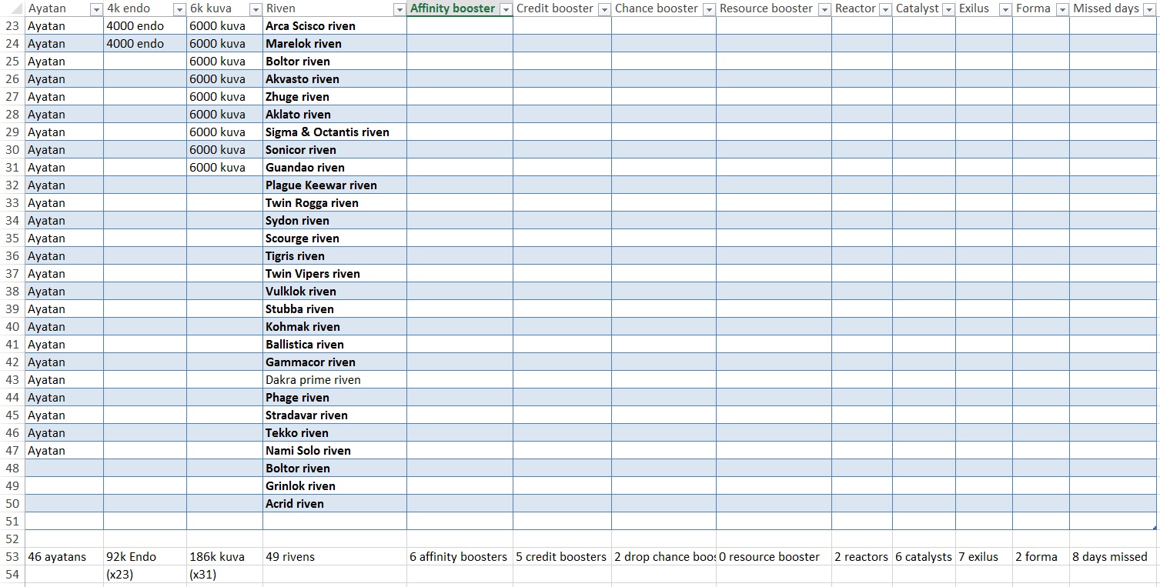This screenshot has height=587, width=1160.
Task: Open the 6k kuva column filter dropdown
Action: click(256, 9)
